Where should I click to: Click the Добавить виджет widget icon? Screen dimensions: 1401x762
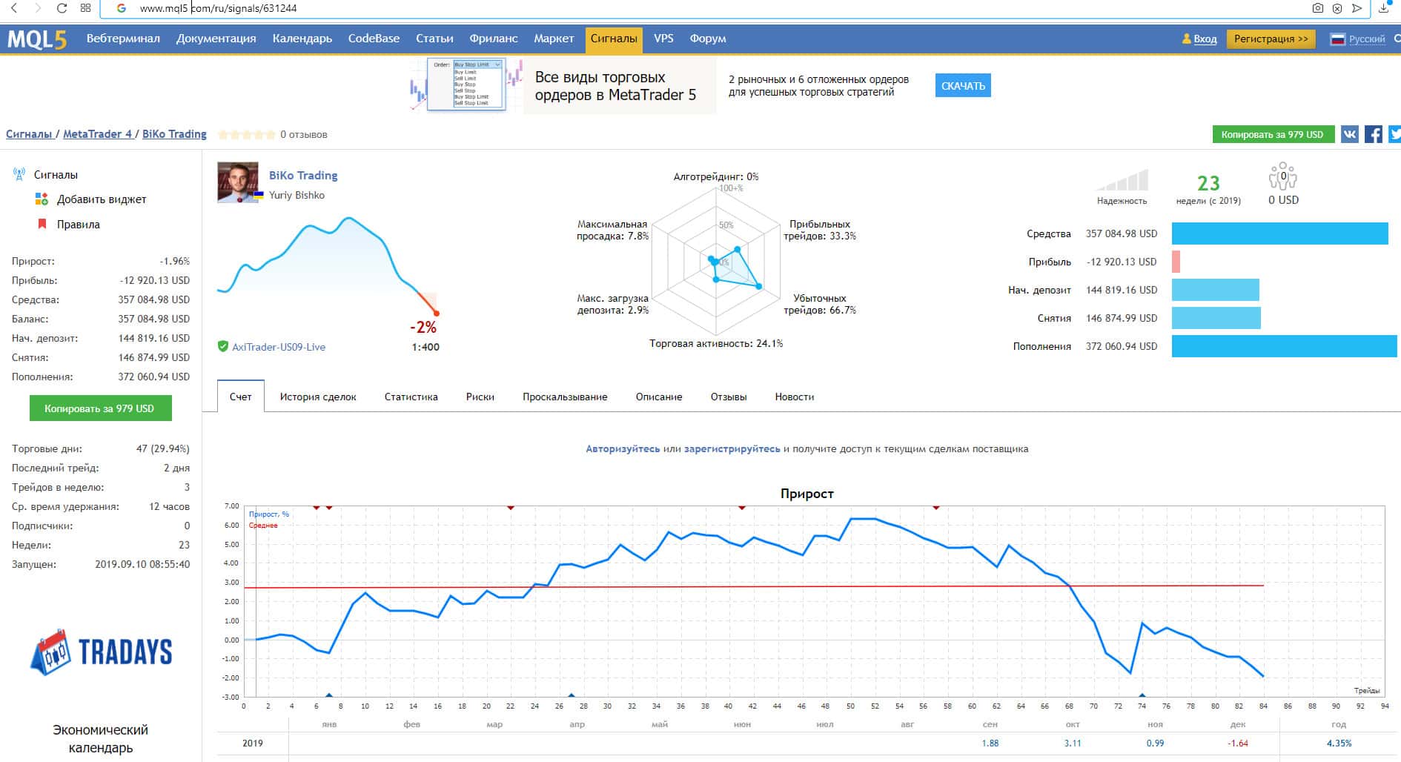pos(42,199)
